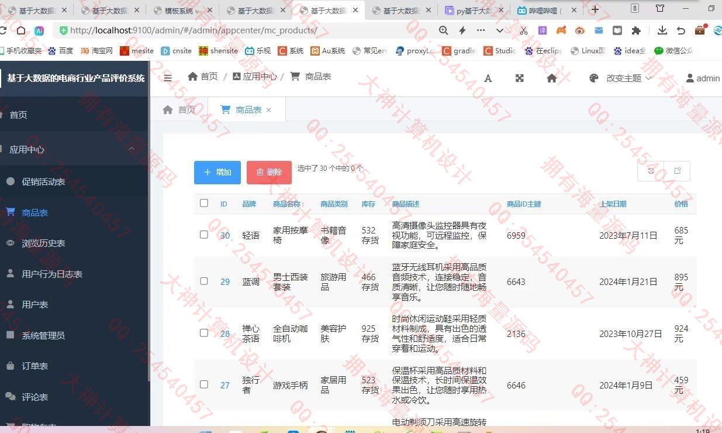Click the house icon in header toolbar
Image resolution: width=722 pixels, height=433 pixels.
[551, 78]
